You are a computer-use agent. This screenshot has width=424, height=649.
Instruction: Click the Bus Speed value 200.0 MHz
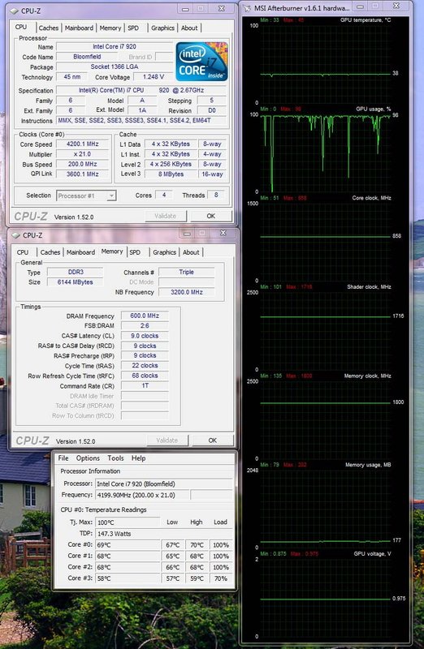click(x=83, y=164)
